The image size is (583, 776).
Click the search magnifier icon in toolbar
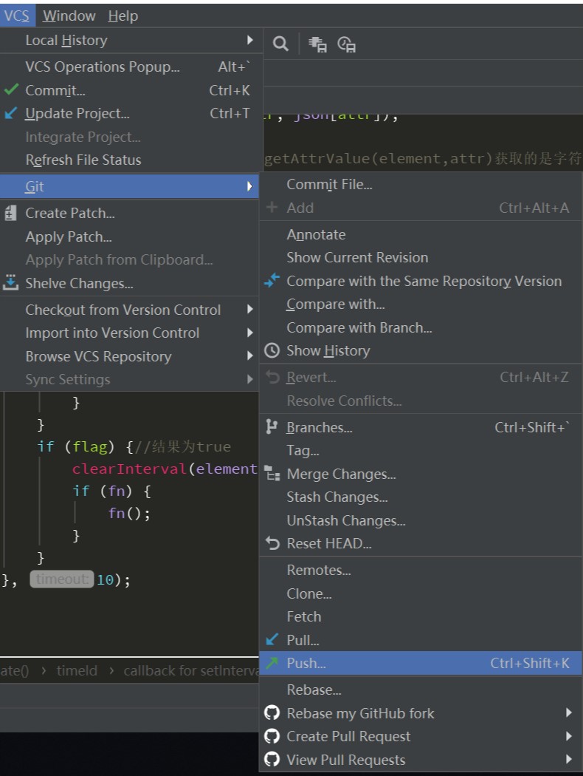click(x=280, y=44)
